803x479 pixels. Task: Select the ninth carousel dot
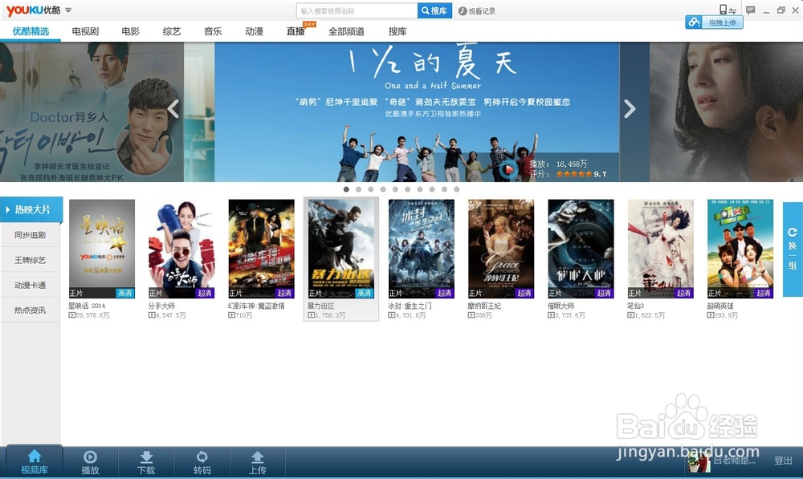445,189
